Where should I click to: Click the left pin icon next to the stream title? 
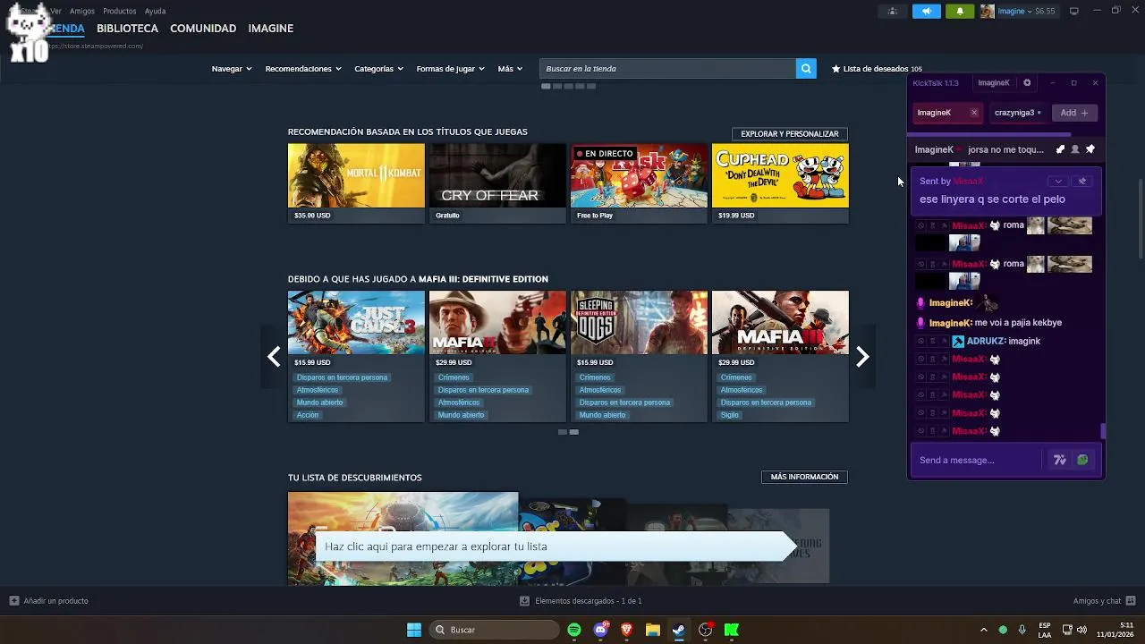(1061, 149)
